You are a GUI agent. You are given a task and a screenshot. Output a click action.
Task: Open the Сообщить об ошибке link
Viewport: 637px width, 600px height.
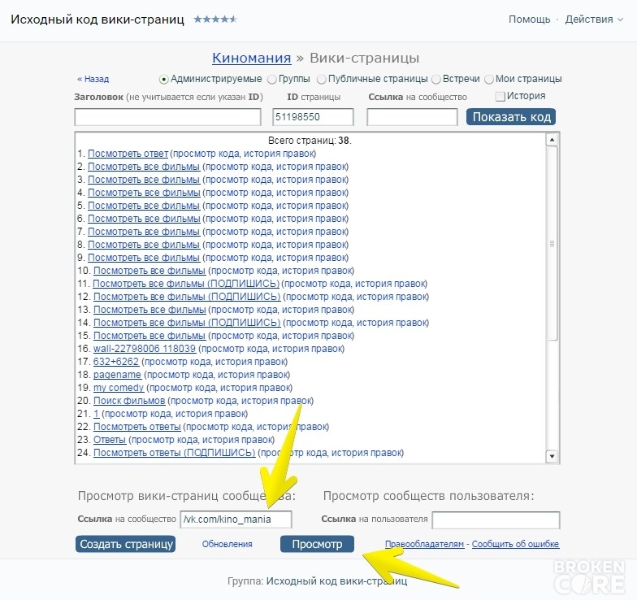click(x=515, y=544)
